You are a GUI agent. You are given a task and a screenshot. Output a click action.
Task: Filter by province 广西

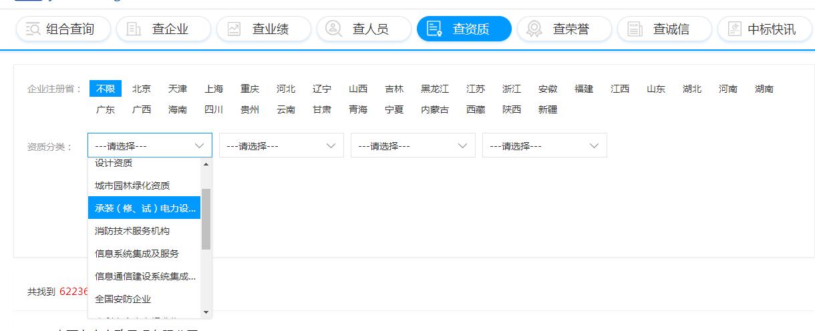[x=142, y=109]
